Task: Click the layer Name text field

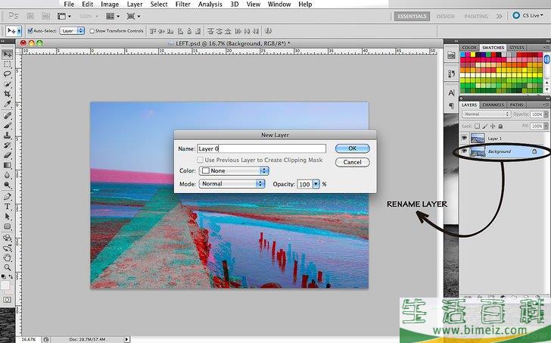Action: 261,149
